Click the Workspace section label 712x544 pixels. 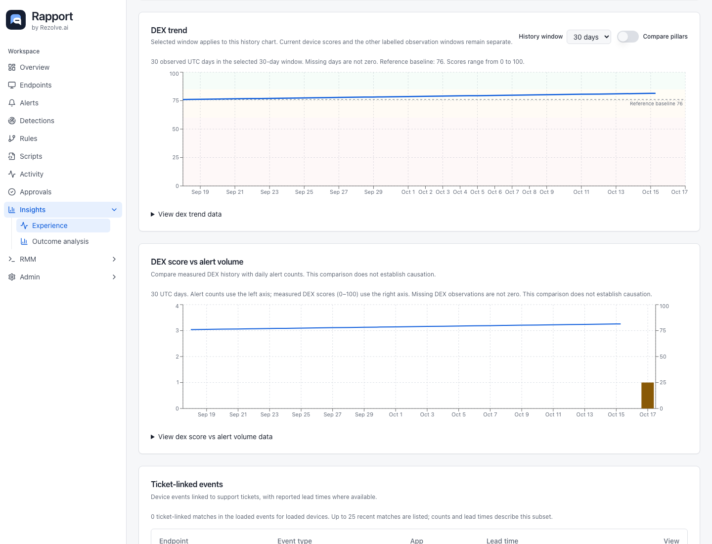pos(24,51)
